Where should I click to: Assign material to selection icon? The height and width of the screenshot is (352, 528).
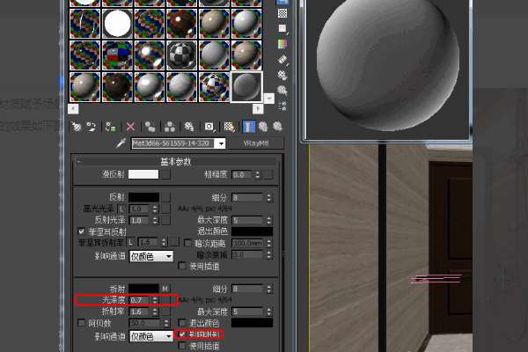pos(111,127)
